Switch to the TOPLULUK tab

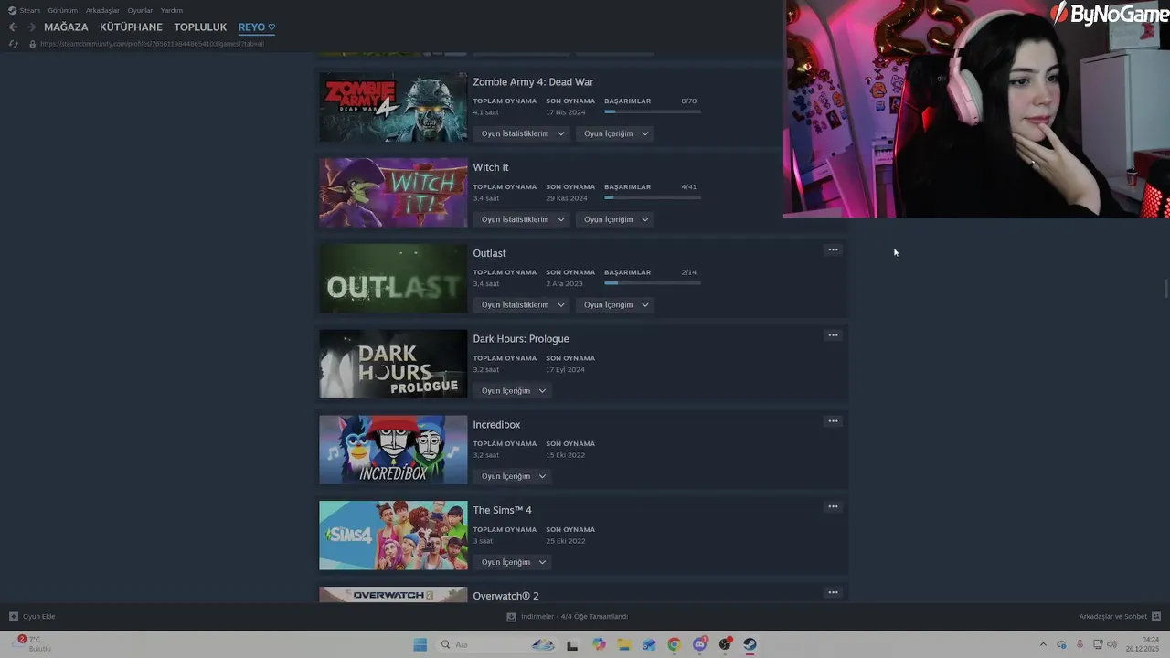pyautogui.click(x=200, y=27)
